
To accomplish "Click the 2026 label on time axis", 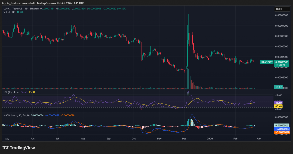I will pos(210,138).
